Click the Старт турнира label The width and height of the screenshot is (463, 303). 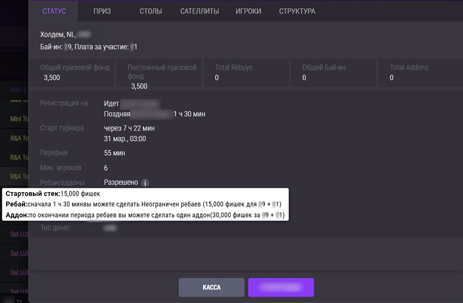pos(62,128)
